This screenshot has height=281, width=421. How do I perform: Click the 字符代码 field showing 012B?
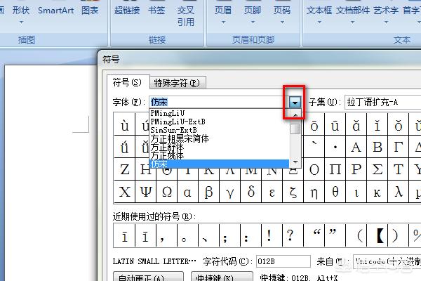tap(283, 261)
